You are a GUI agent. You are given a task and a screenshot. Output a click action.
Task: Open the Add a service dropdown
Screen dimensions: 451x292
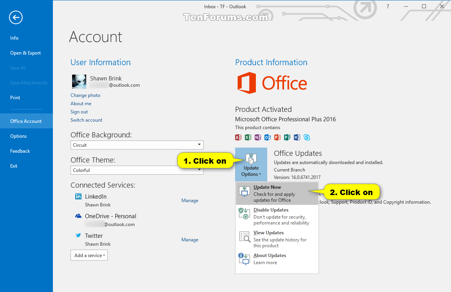point(89,255)
